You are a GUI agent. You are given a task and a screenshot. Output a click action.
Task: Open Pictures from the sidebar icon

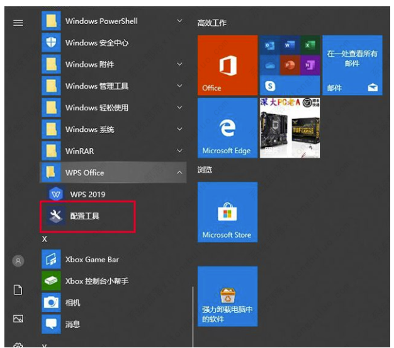point(18,318)
